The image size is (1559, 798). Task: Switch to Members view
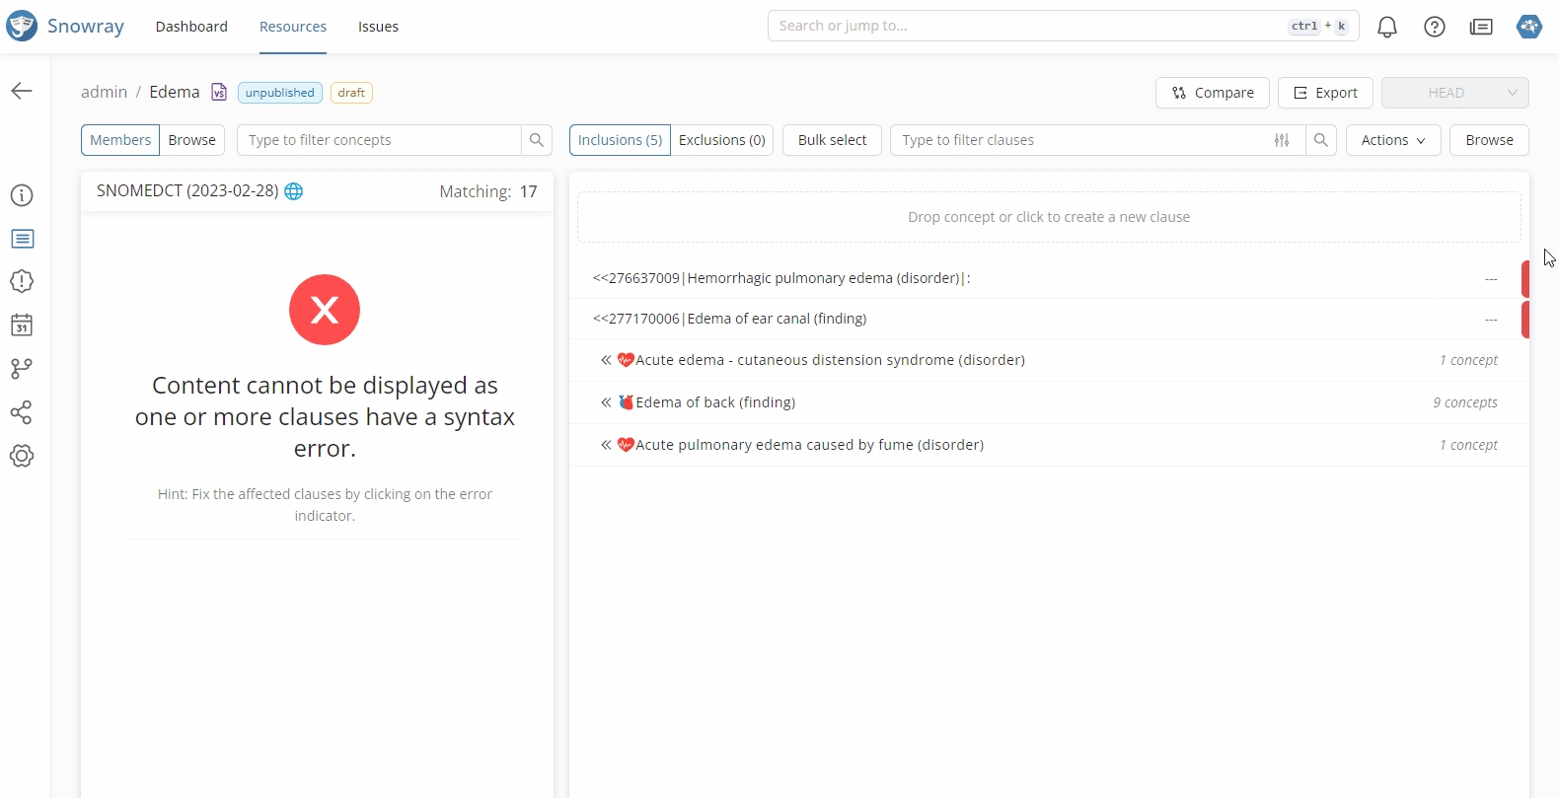tap(120, 140)
